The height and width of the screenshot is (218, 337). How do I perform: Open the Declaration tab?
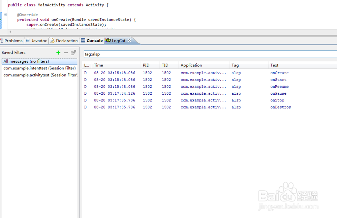[64, 41]
